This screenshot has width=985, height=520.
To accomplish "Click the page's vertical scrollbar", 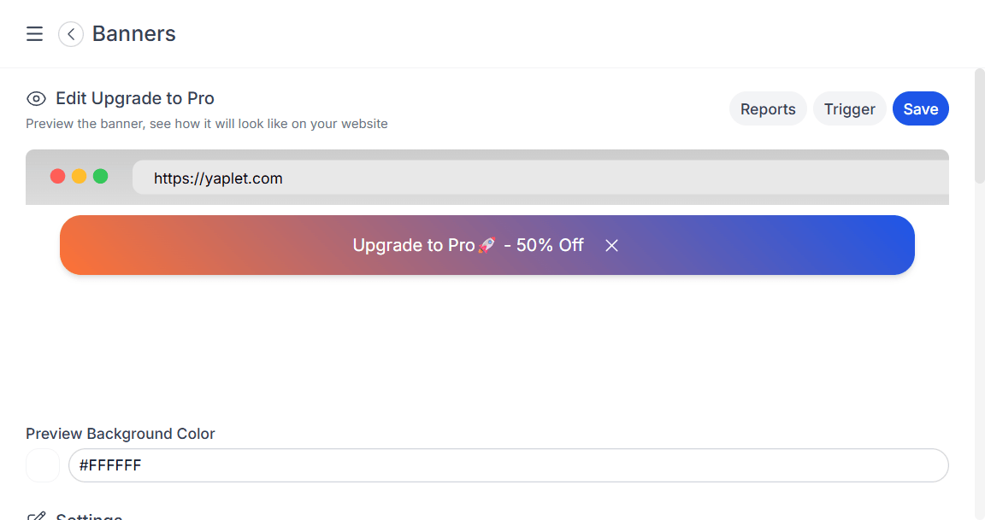I will tap(980, 128).
